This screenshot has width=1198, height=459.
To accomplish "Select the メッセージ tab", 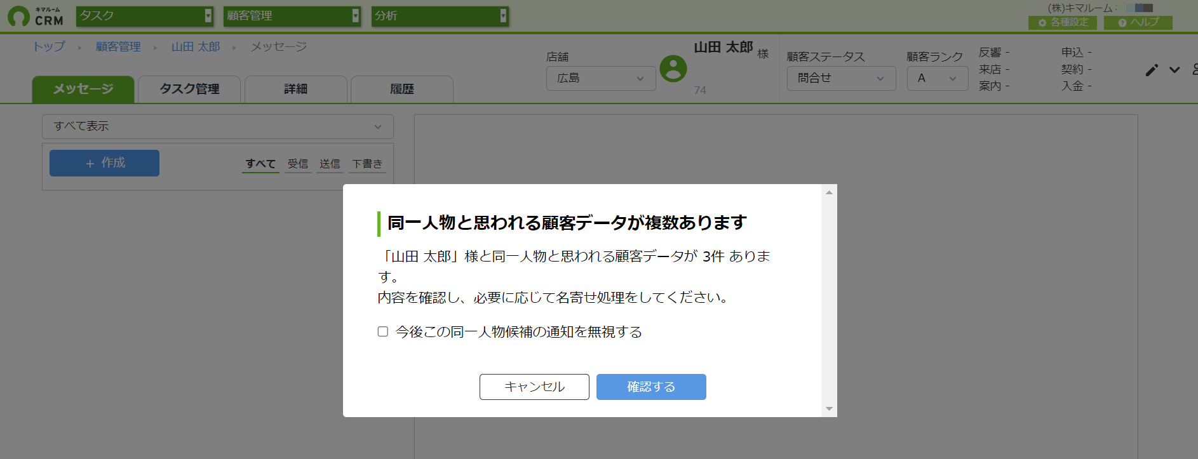I will (x=83, y=89).
